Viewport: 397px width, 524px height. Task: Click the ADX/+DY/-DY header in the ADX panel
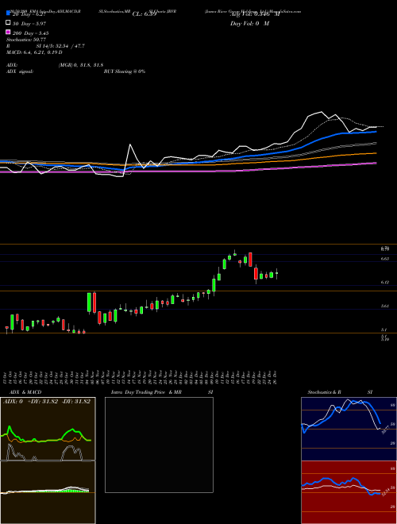point(47,402)
